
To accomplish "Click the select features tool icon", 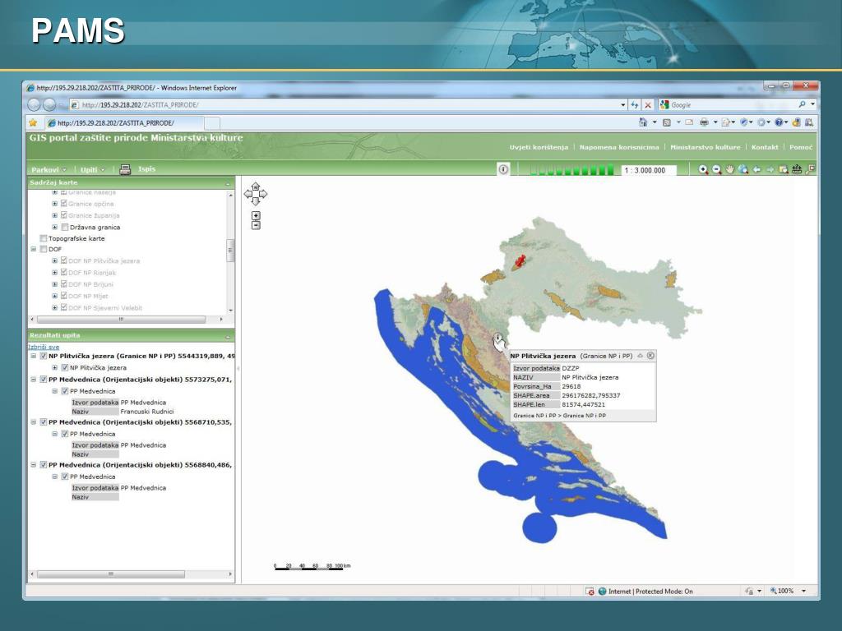I will point(784,169).
